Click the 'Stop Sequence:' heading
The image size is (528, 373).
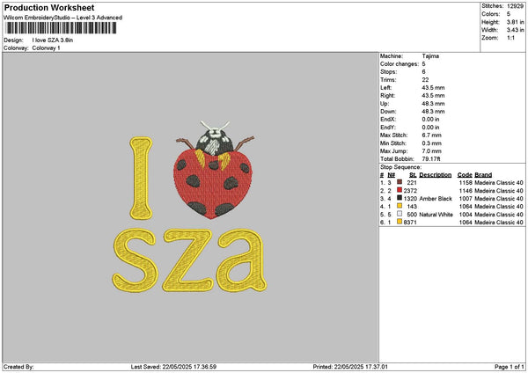pyautogui.click(x=400, y=167)
